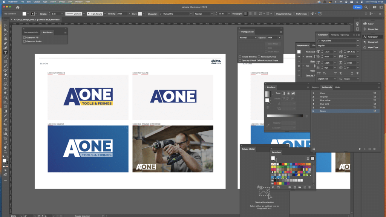Open the Transparency panel menu icon
The image size is (386, 217).
coord(280,32)
